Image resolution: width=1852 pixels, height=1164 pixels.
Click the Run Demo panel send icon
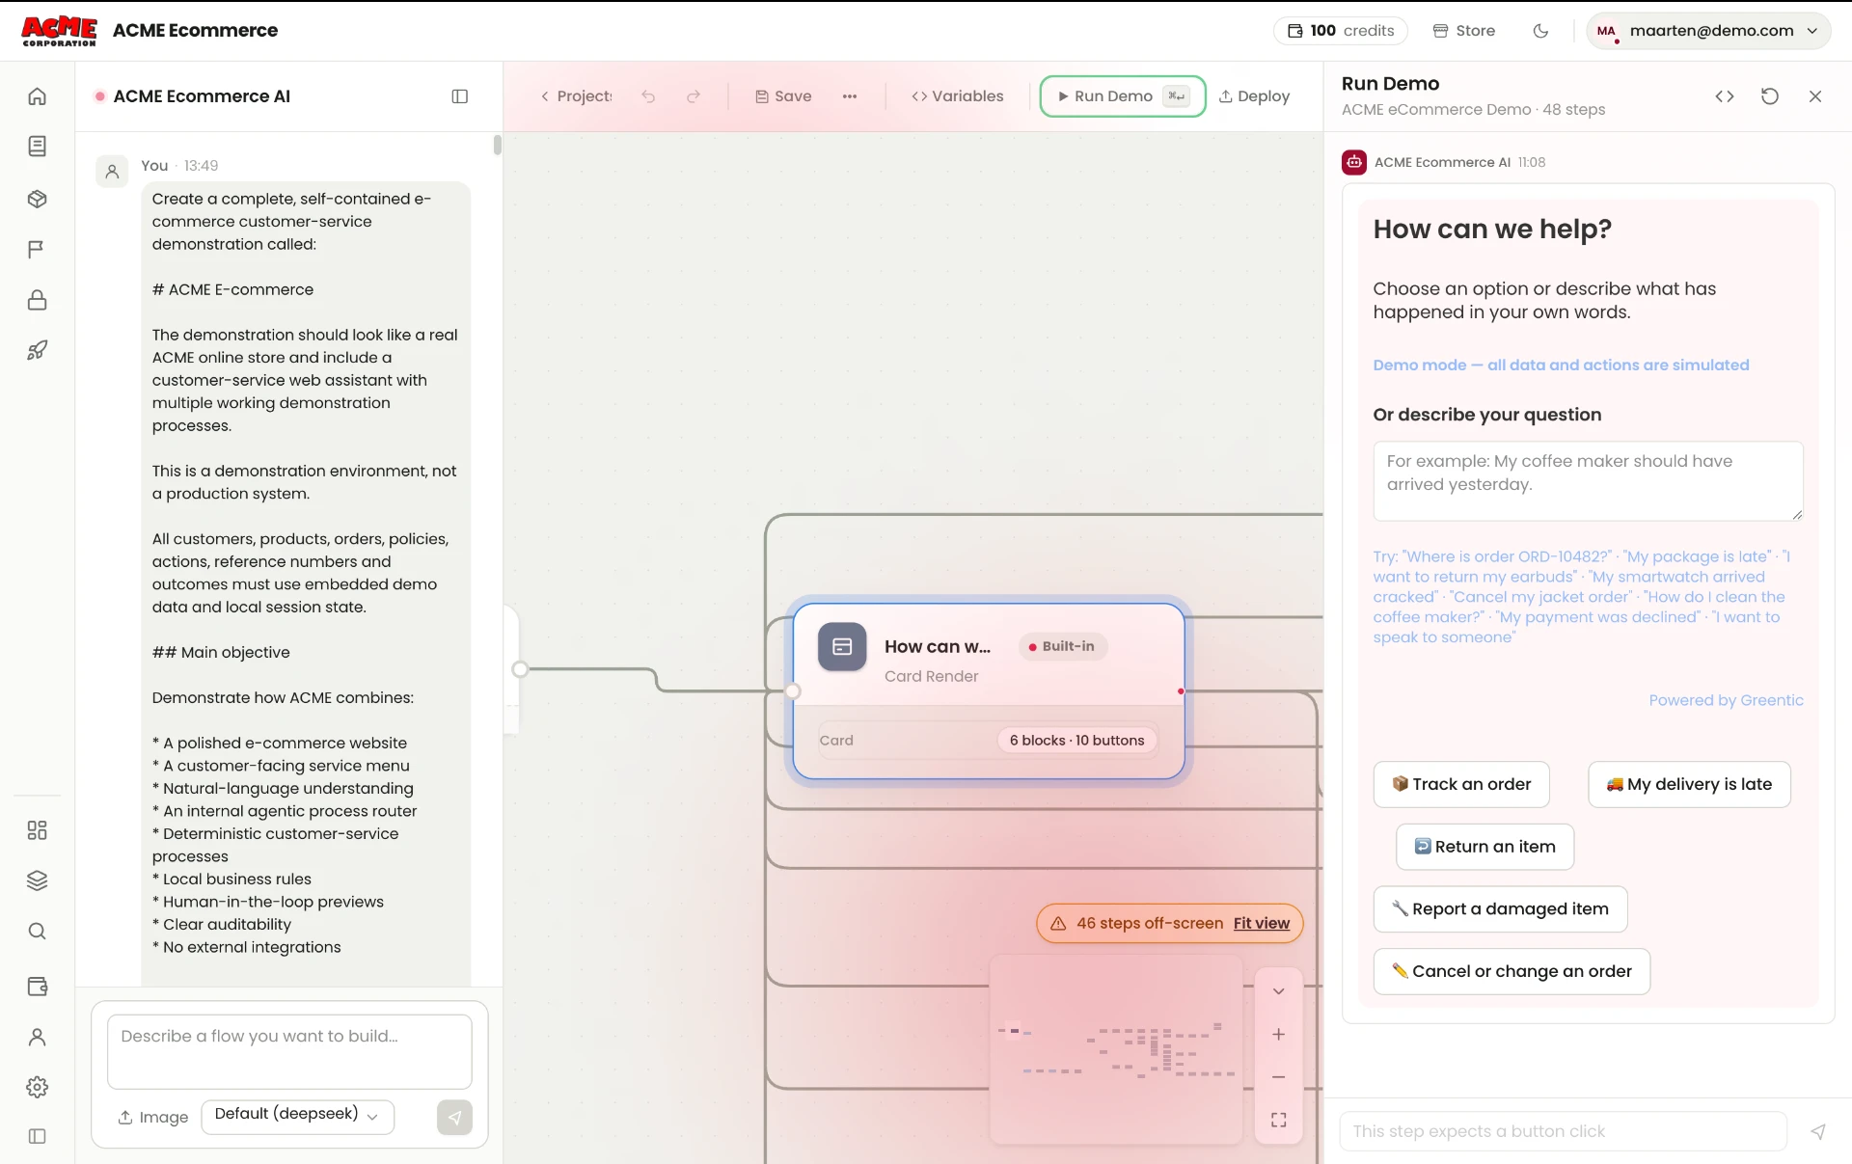(x=1817, y=1132)
